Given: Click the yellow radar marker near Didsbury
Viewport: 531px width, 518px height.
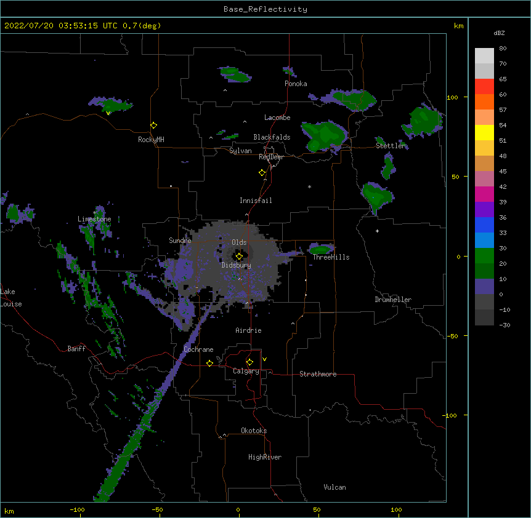Looking at the screenshot, I should [x=239, y=257].
